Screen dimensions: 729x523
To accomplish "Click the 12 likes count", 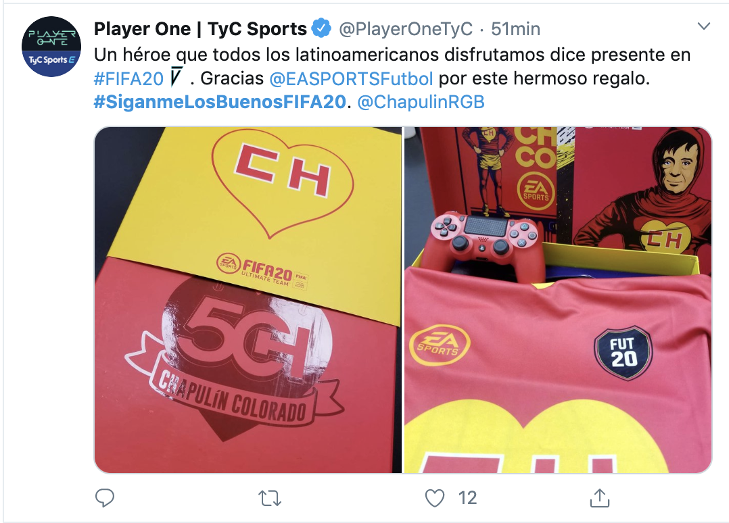I will (x=467, y=499).
